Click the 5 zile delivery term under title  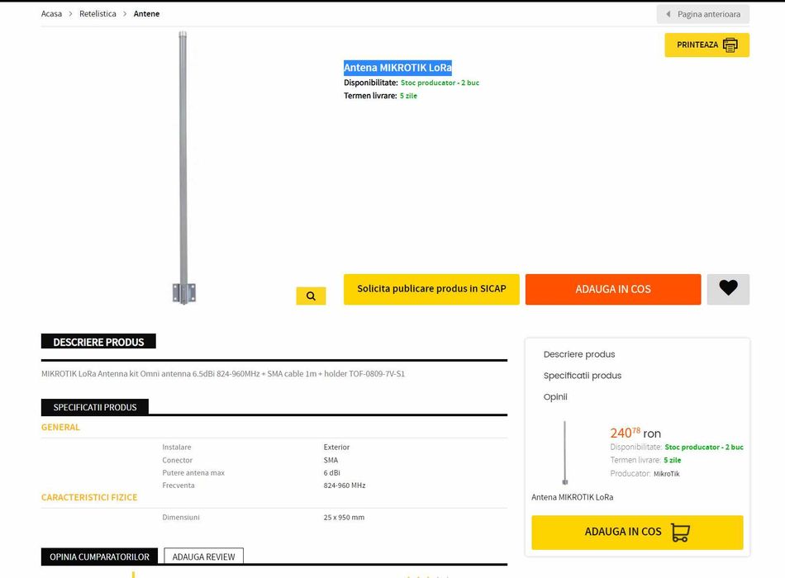tap(408, 96)
